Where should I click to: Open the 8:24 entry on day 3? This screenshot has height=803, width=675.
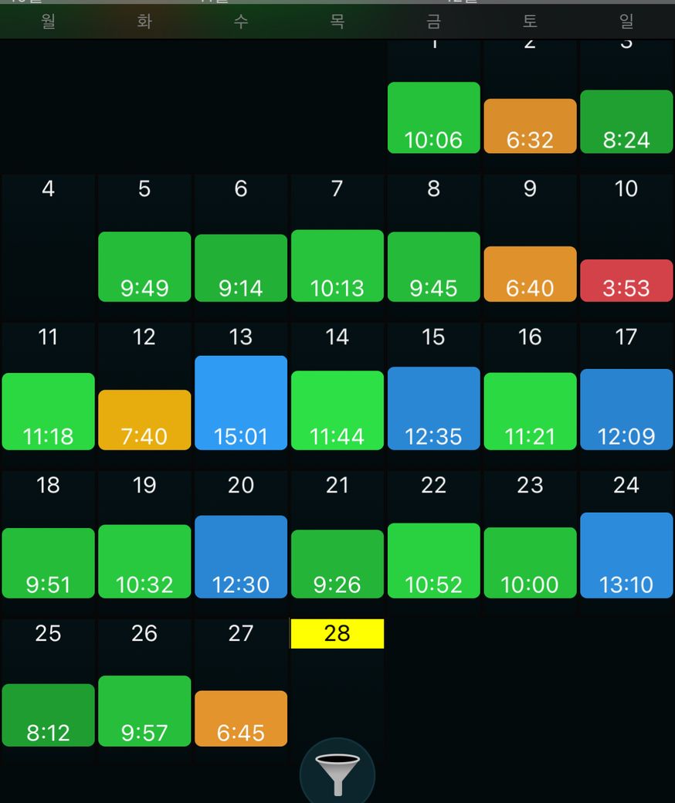click(626, 122)
